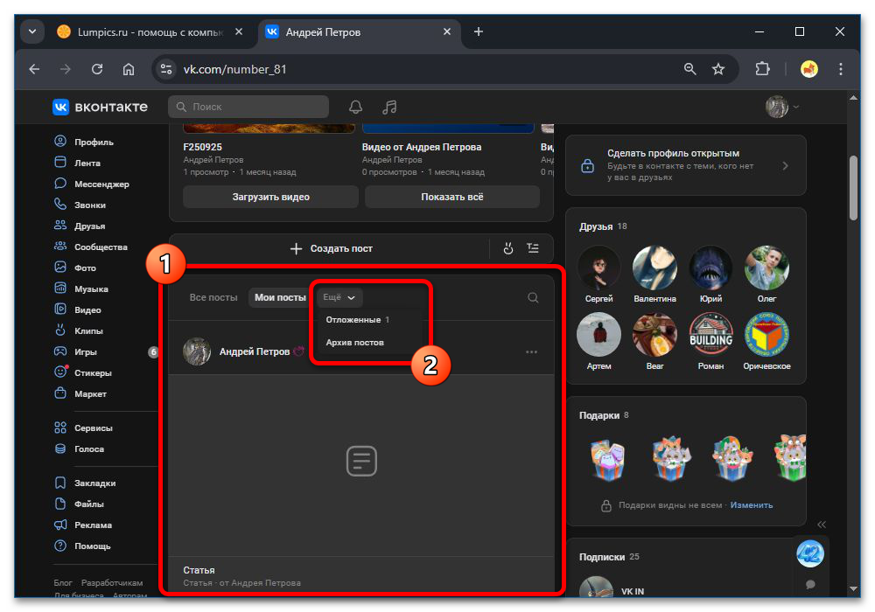Open Стикеры section
875x612 pixels.
click(83, 372)
